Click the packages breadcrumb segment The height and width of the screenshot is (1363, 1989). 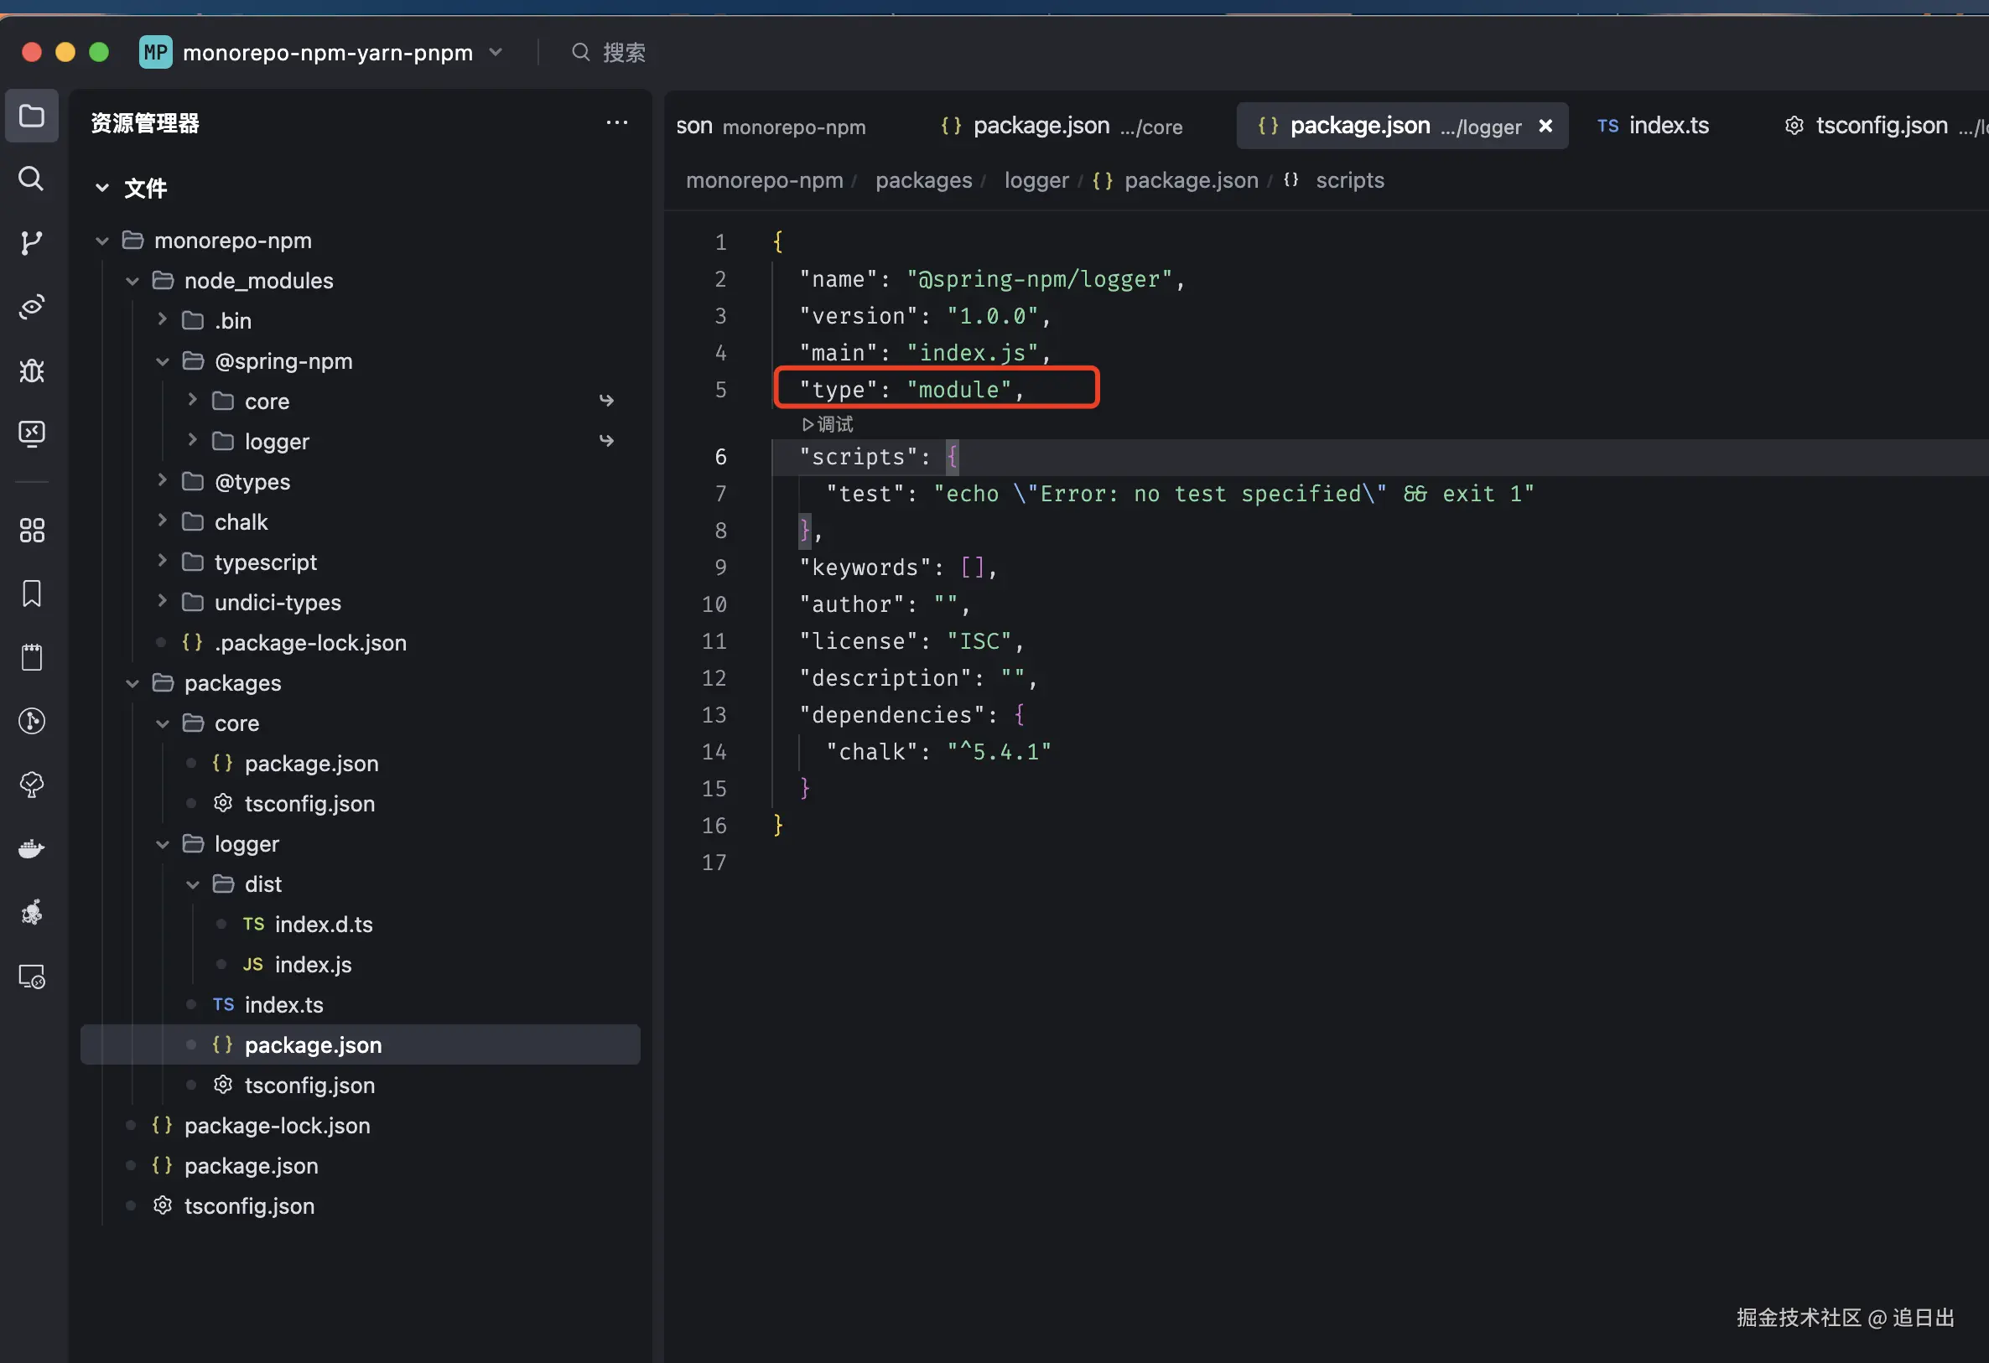pyautogui.click(x=923, y=180)
